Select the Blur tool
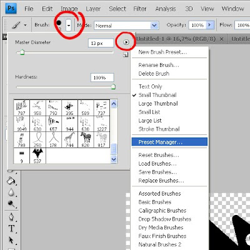 coord(11,192)
